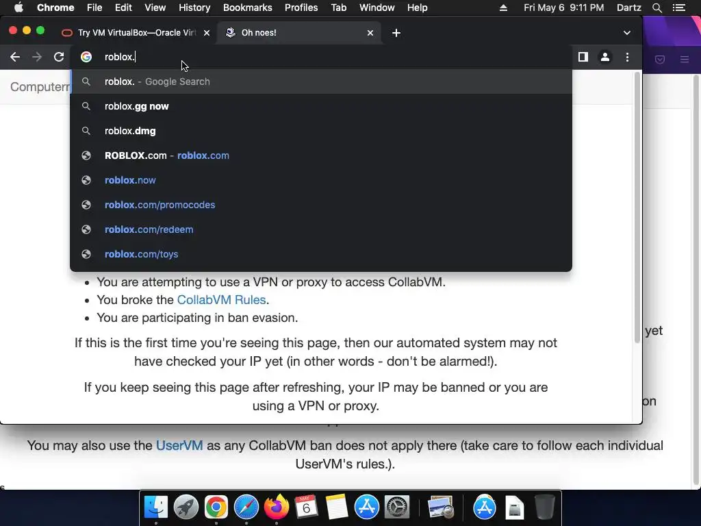Click the Google icon in the address bar

click(86, 57)
